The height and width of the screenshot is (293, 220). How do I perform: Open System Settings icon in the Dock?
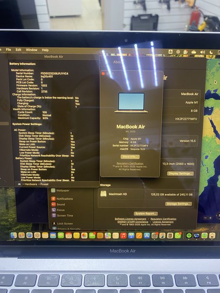[x=155, y=236]
